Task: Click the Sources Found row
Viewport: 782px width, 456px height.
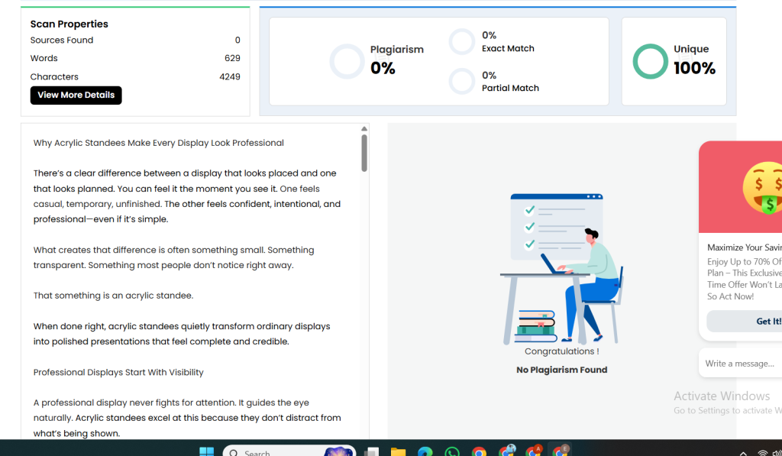Action: pyautogui.click(x=134, y=40)
